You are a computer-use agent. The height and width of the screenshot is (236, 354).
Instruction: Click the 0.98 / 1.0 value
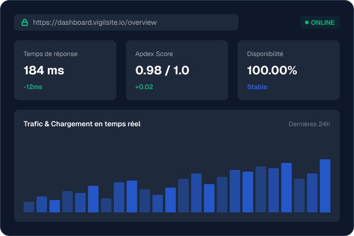pos(162,70)
